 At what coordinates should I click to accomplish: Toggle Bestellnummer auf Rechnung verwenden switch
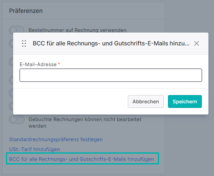[16, 30]
